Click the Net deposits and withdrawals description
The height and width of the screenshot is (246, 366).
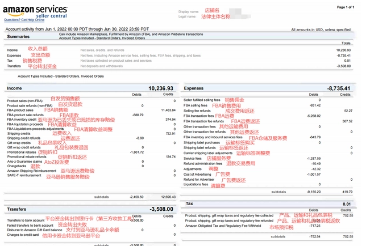pyautogui.click(x=102, y=66)
